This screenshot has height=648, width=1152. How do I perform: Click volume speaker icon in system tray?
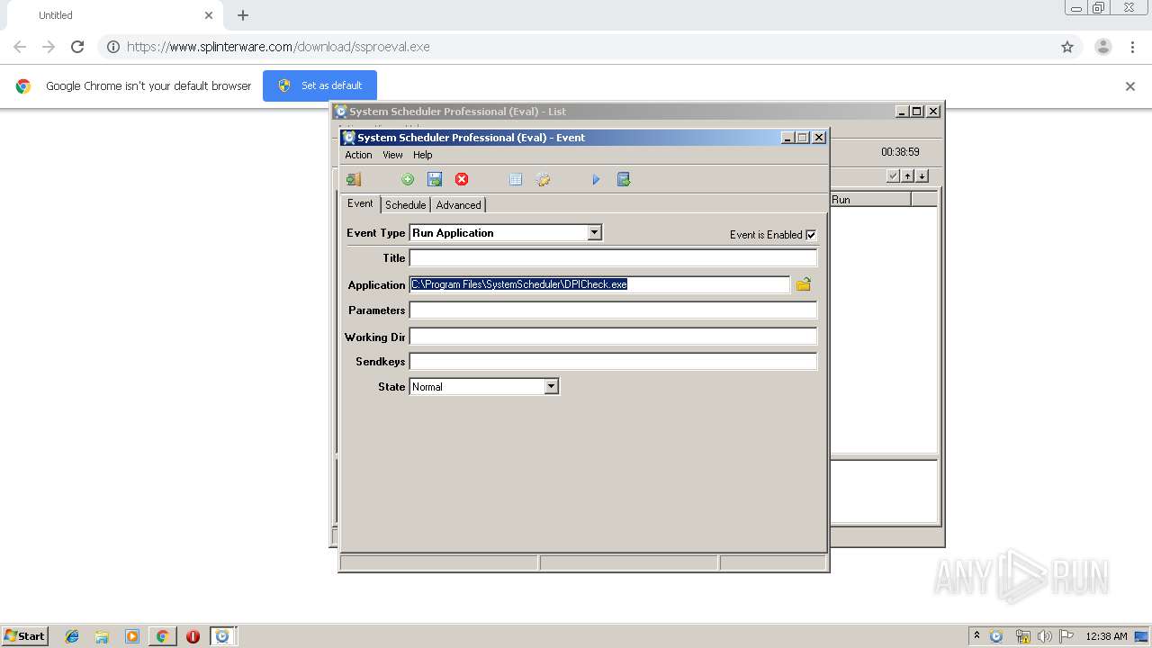(1045, 636)
